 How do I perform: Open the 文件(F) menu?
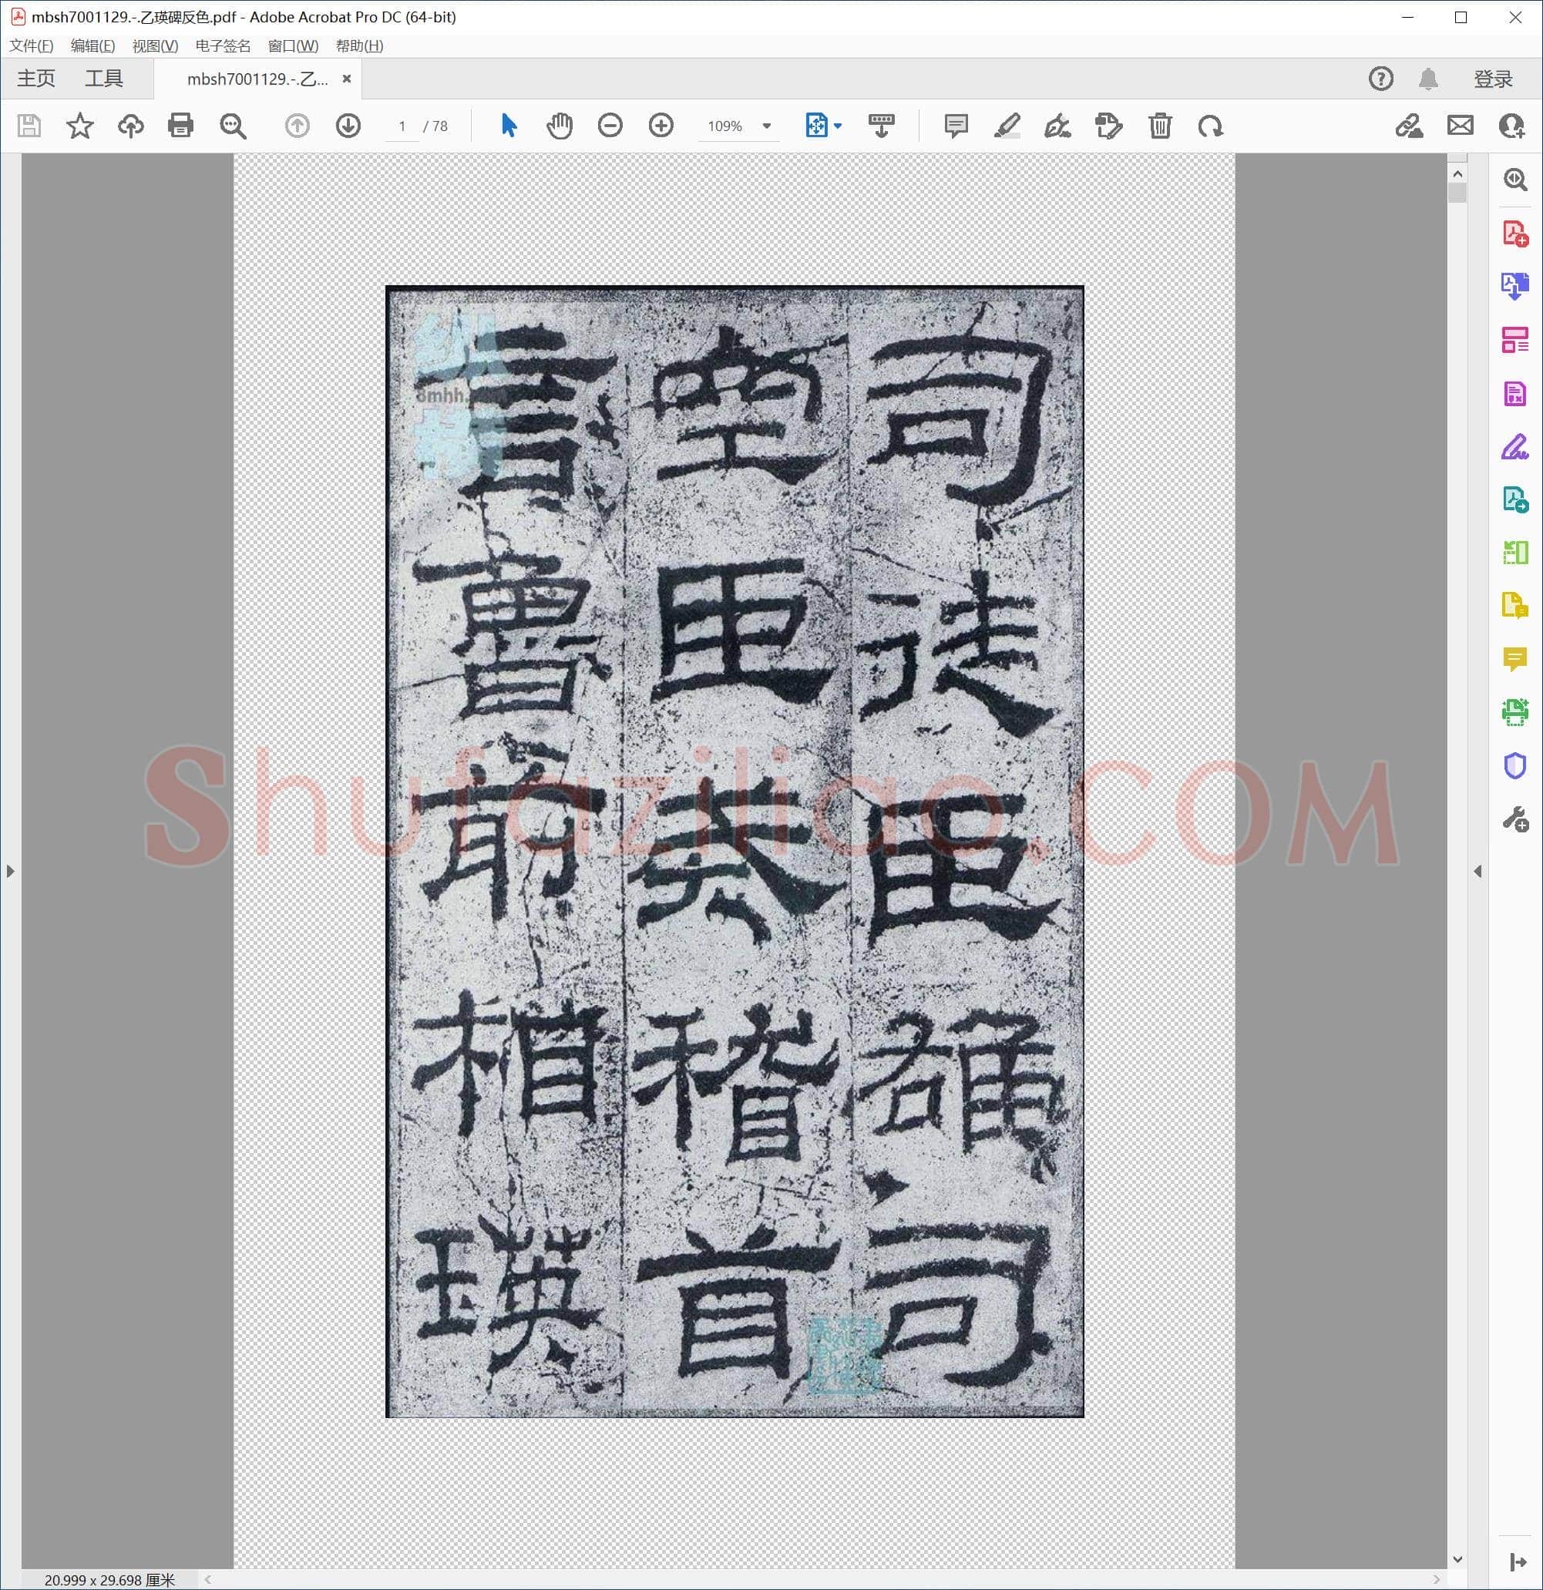pos(32,46)
